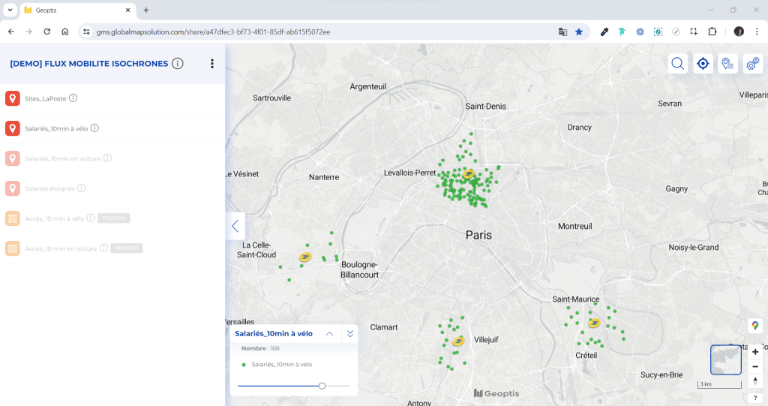768x406 pixels.
Task: Click the Saint-Denis map label
Action: (x=485, y=107)
